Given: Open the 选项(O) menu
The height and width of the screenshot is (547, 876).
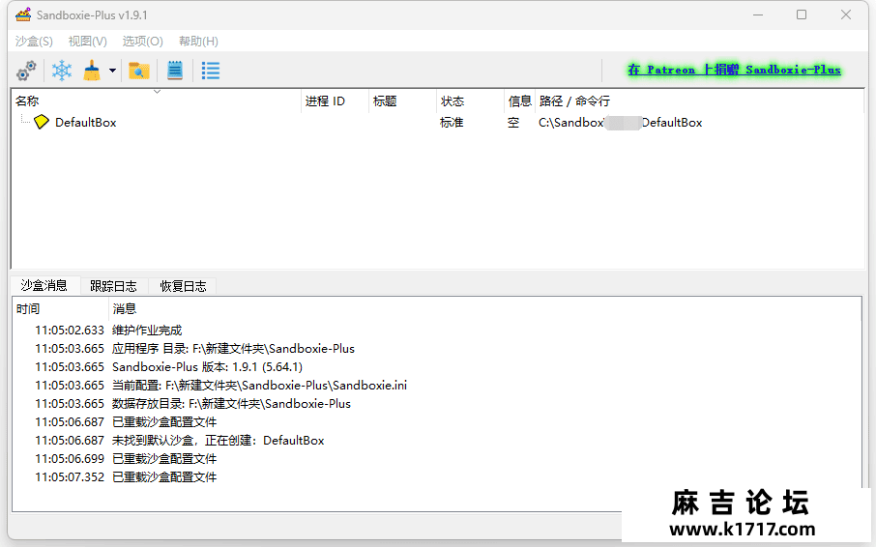Looking at the screenshot, I should pos(142,42).
